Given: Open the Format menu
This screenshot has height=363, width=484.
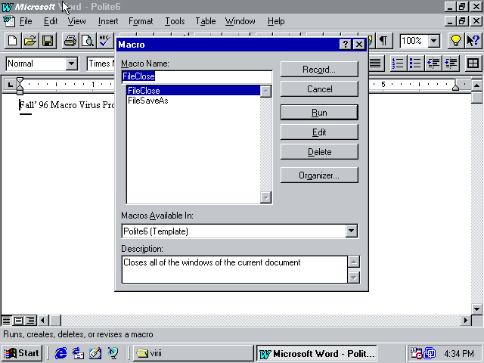Looking at the screenshot, I should click(141, 21).
